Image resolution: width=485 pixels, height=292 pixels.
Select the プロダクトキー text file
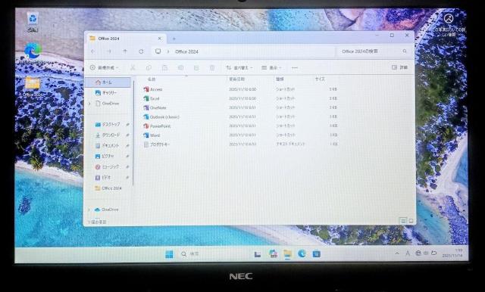click(x=157, y=144)
